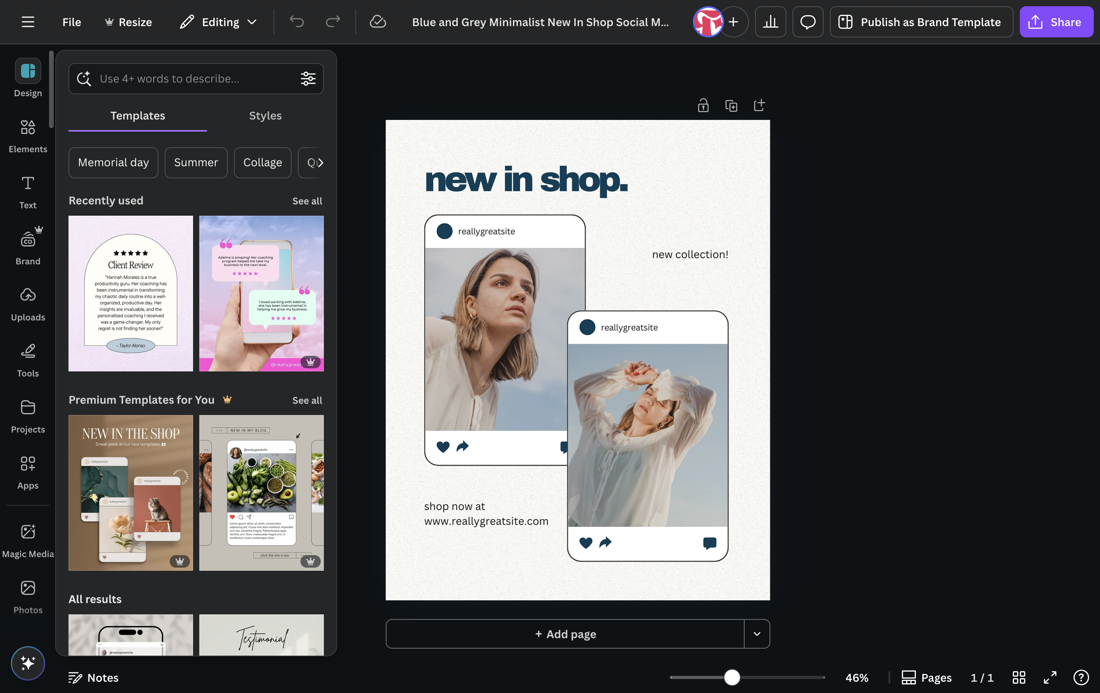
Task: Expand the Editing mode dropdown
Action: (218, 22)
